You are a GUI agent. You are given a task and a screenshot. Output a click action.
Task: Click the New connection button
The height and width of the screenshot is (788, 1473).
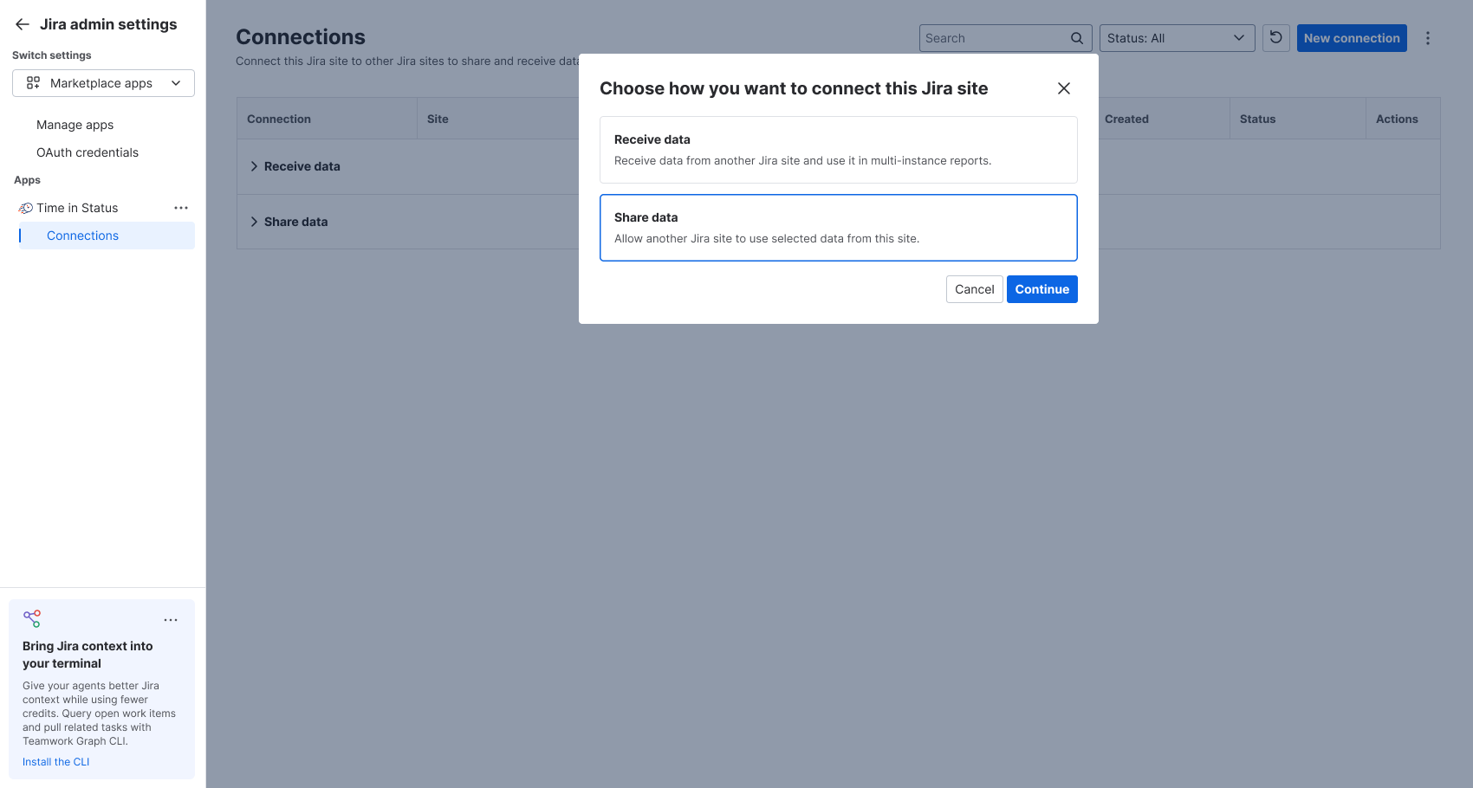[x=1352, y=38]
